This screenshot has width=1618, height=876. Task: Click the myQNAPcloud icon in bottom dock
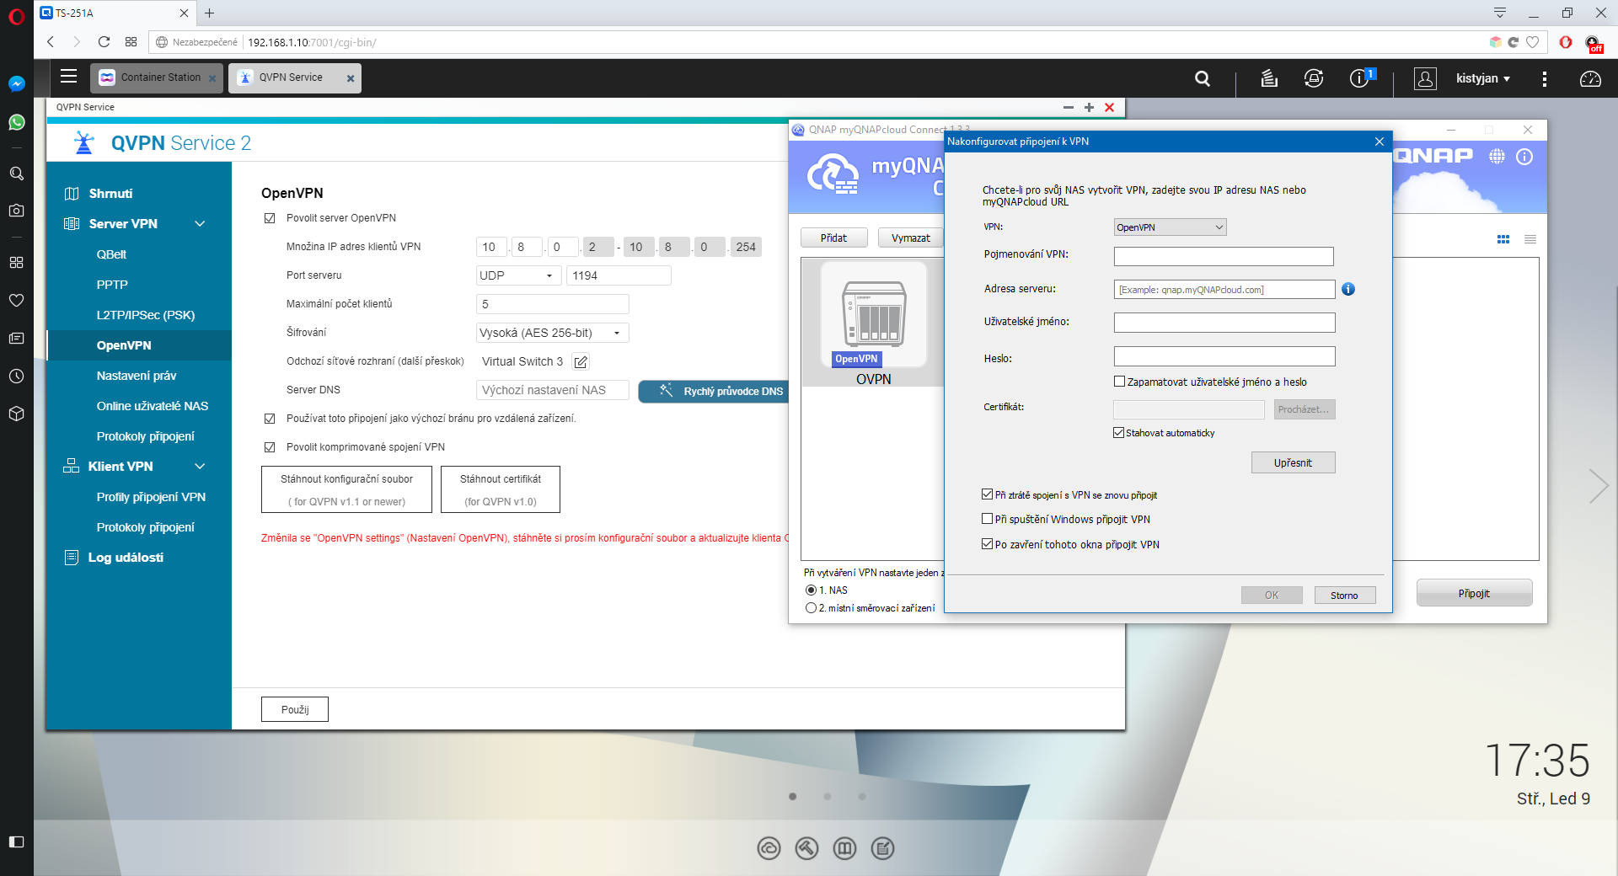(x=769, y=848)
